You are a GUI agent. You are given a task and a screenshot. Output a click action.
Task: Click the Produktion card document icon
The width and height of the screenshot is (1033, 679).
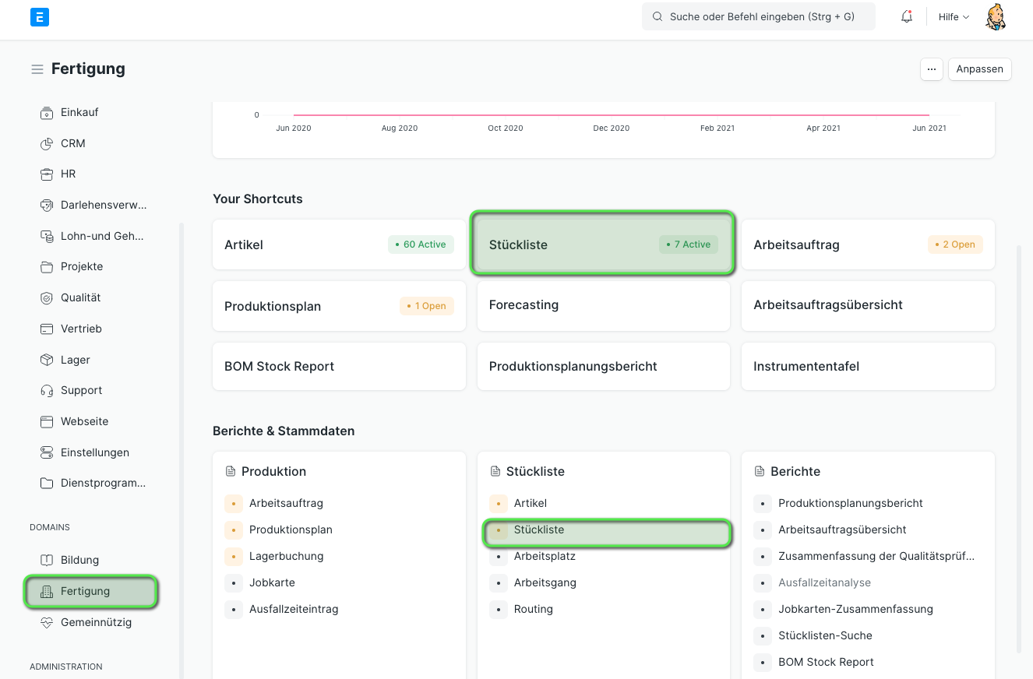[230, 471]
